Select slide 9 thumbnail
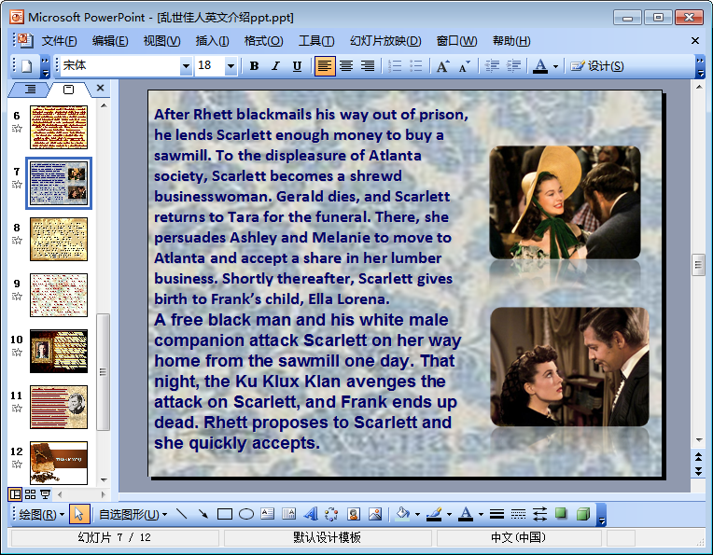 (59, 295)
